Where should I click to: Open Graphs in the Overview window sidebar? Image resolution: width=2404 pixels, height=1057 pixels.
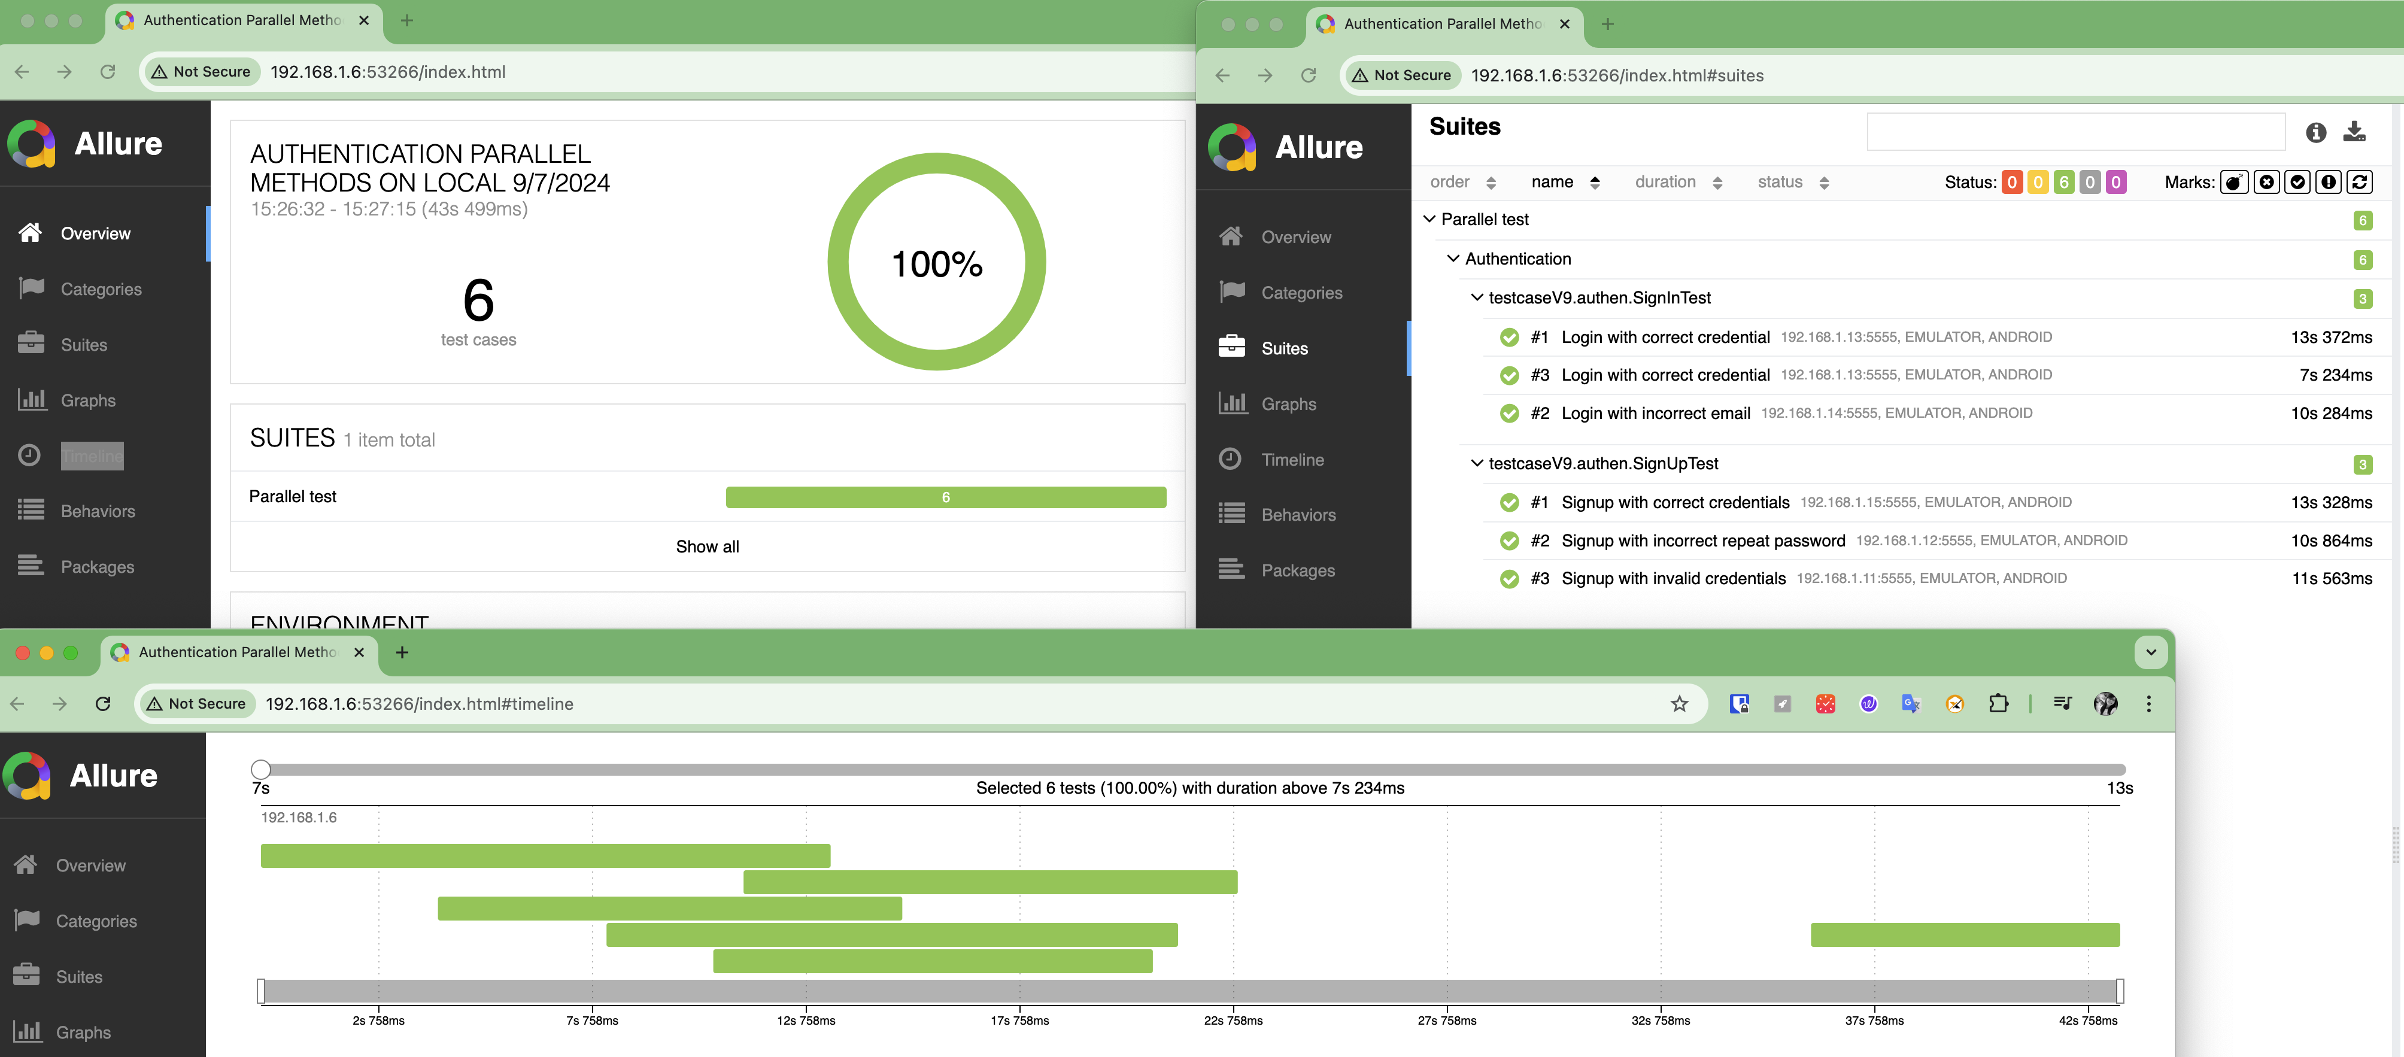pyautogui.click(x=88, y=400)
